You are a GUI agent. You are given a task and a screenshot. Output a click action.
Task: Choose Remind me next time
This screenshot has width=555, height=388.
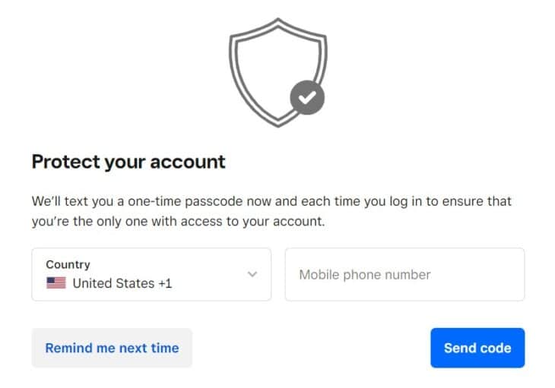tap(112, 348)
